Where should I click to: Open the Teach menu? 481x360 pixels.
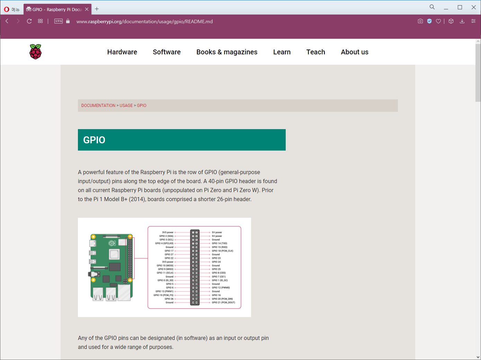(316, 52)
